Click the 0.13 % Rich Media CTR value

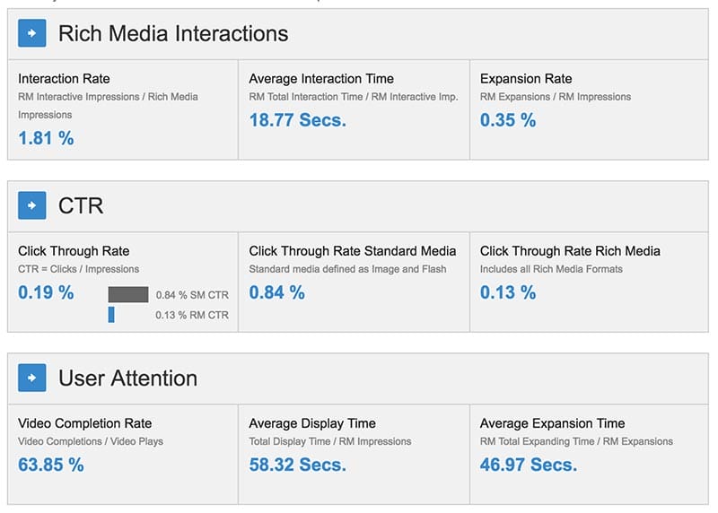(508, 292)
